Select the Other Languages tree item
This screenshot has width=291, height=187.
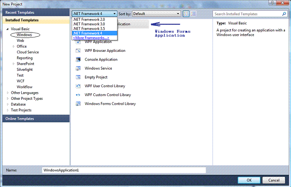pyautogui.click(x=25, y=93)
